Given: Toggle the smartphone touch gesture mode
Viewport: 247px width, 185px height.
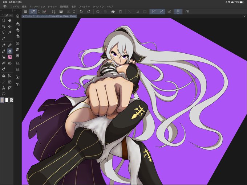Looking at the screenshot, I should [x=178, y=12].
